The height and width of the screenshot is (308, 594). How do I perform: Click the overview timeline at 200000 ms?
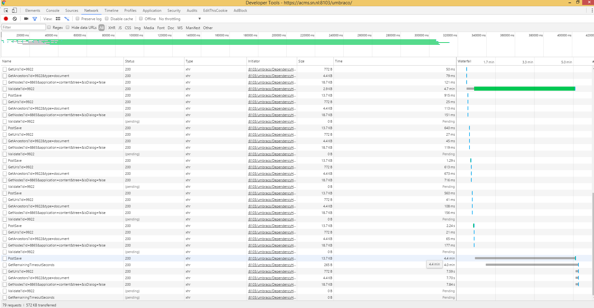279,35
